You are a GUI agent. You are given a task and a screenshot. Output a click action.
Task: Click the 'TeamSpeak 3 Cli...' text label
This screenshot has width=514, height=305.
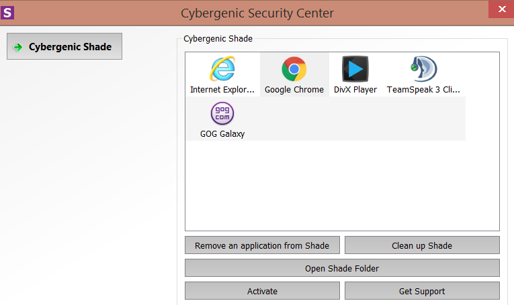pyautogui.click(x=423, y=90)
